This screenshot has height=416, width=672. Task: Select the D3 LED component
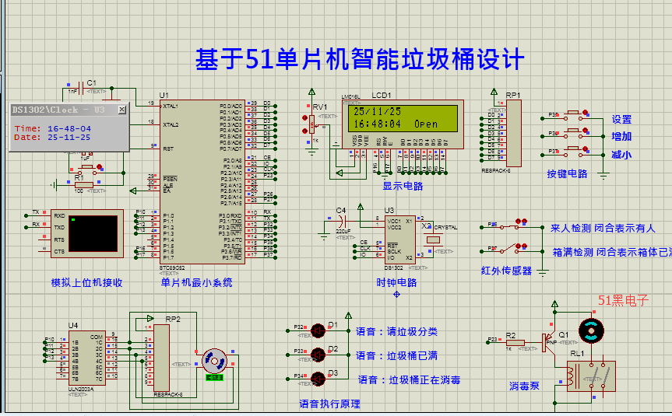tap(318, 379)
